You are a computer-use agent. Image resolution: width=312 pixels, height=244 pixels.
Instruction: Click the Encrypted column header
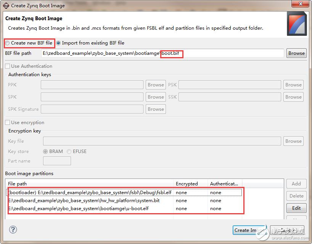190,183
